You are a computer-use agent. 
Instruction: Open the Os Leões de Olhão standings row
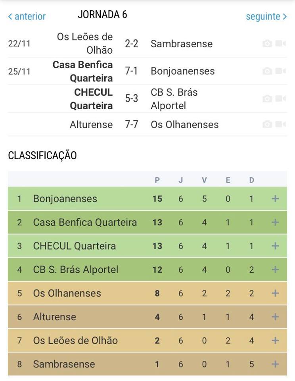[75, 341]
